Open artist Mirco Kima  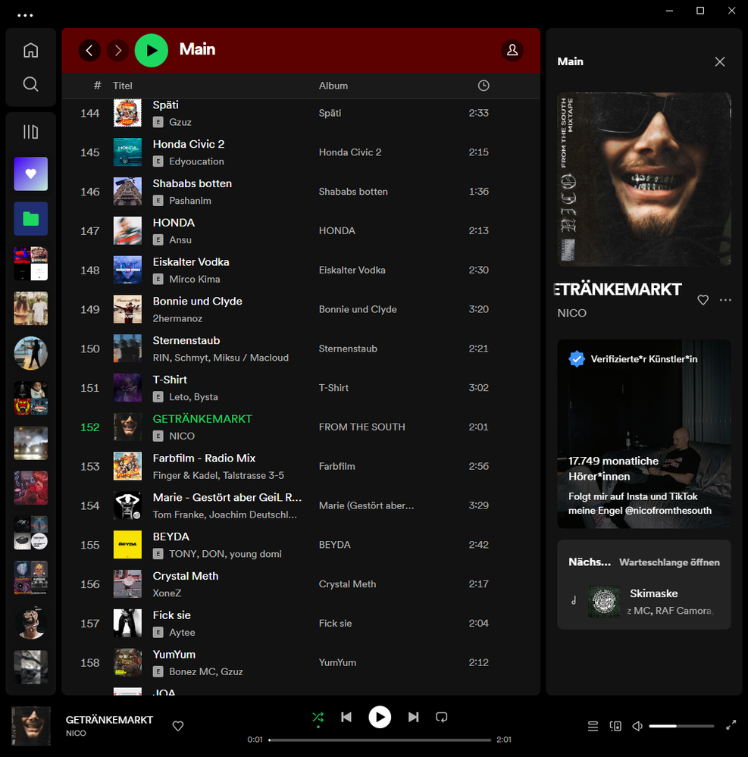pos(195,280)
